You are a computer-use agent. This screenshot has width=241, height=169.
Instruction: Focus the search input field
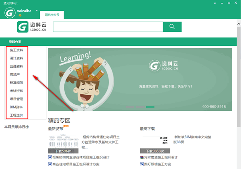[108, 27]
